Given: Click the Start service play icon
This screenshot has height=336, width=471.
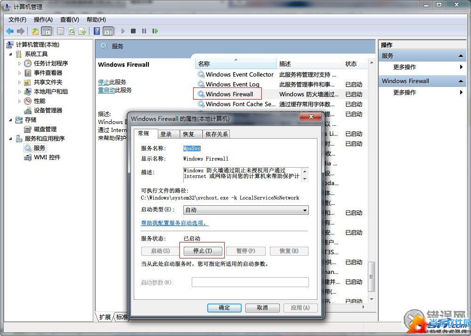Looking at the screenshot, I should pyautogui.click(x=123, y=31).
